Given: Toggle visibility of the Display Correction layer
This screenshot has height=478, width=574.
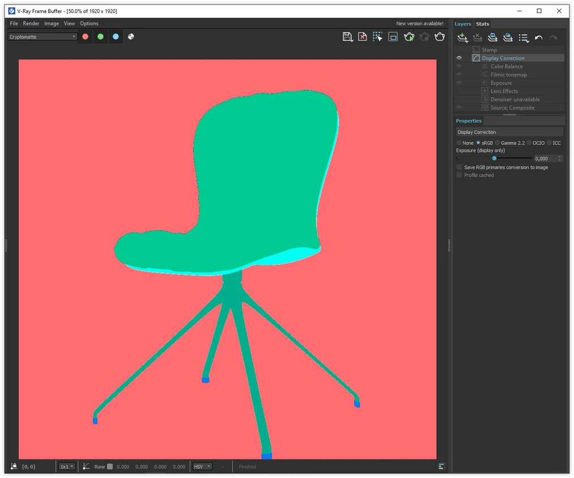Looking at the screenshot, I should coord(458,58).
